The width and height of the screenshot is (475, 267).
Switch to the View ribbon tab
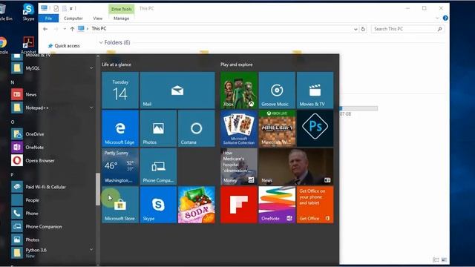click(x=97, y=19)
